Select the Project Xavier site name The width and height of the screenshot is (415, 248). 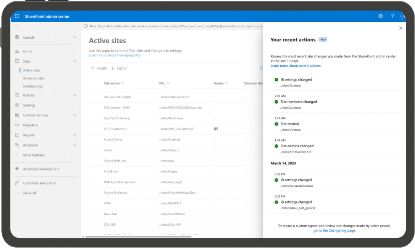[113, 139]
